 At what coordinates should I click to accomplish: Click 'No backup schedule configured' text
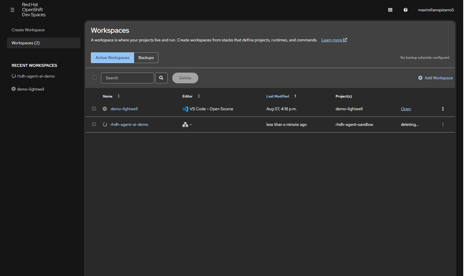[425, 58]
